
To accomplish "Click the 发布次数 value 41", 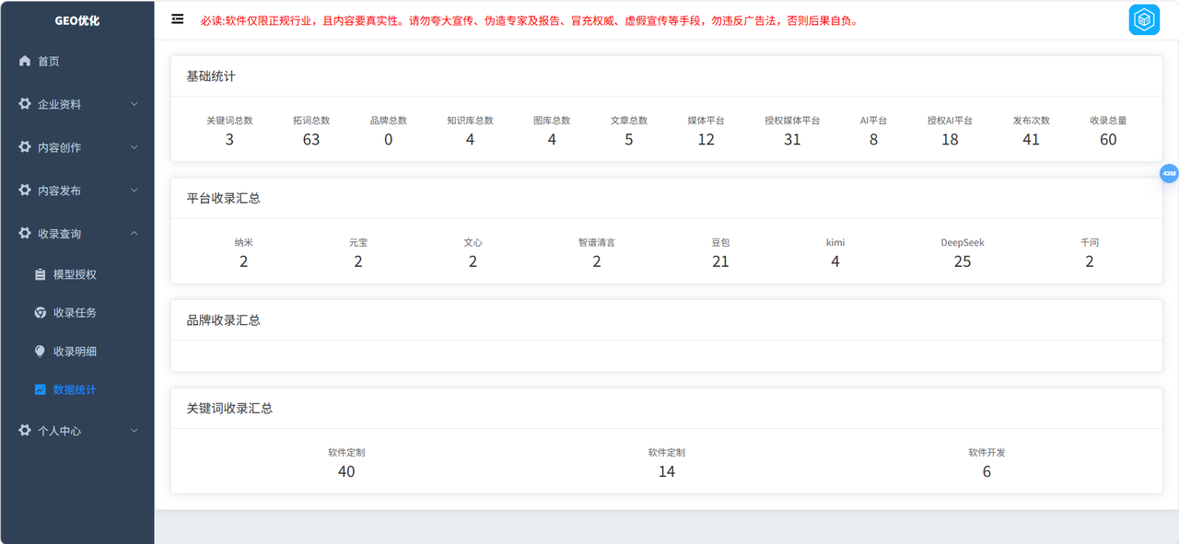I will click(x=1031, y=140).
